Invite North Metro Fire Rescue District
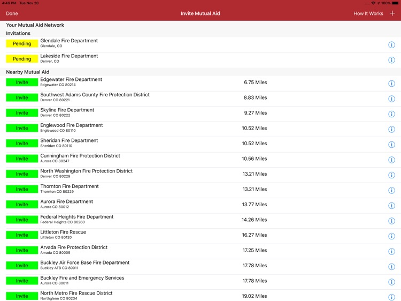The image size is (401, 301). click(22, 296)
